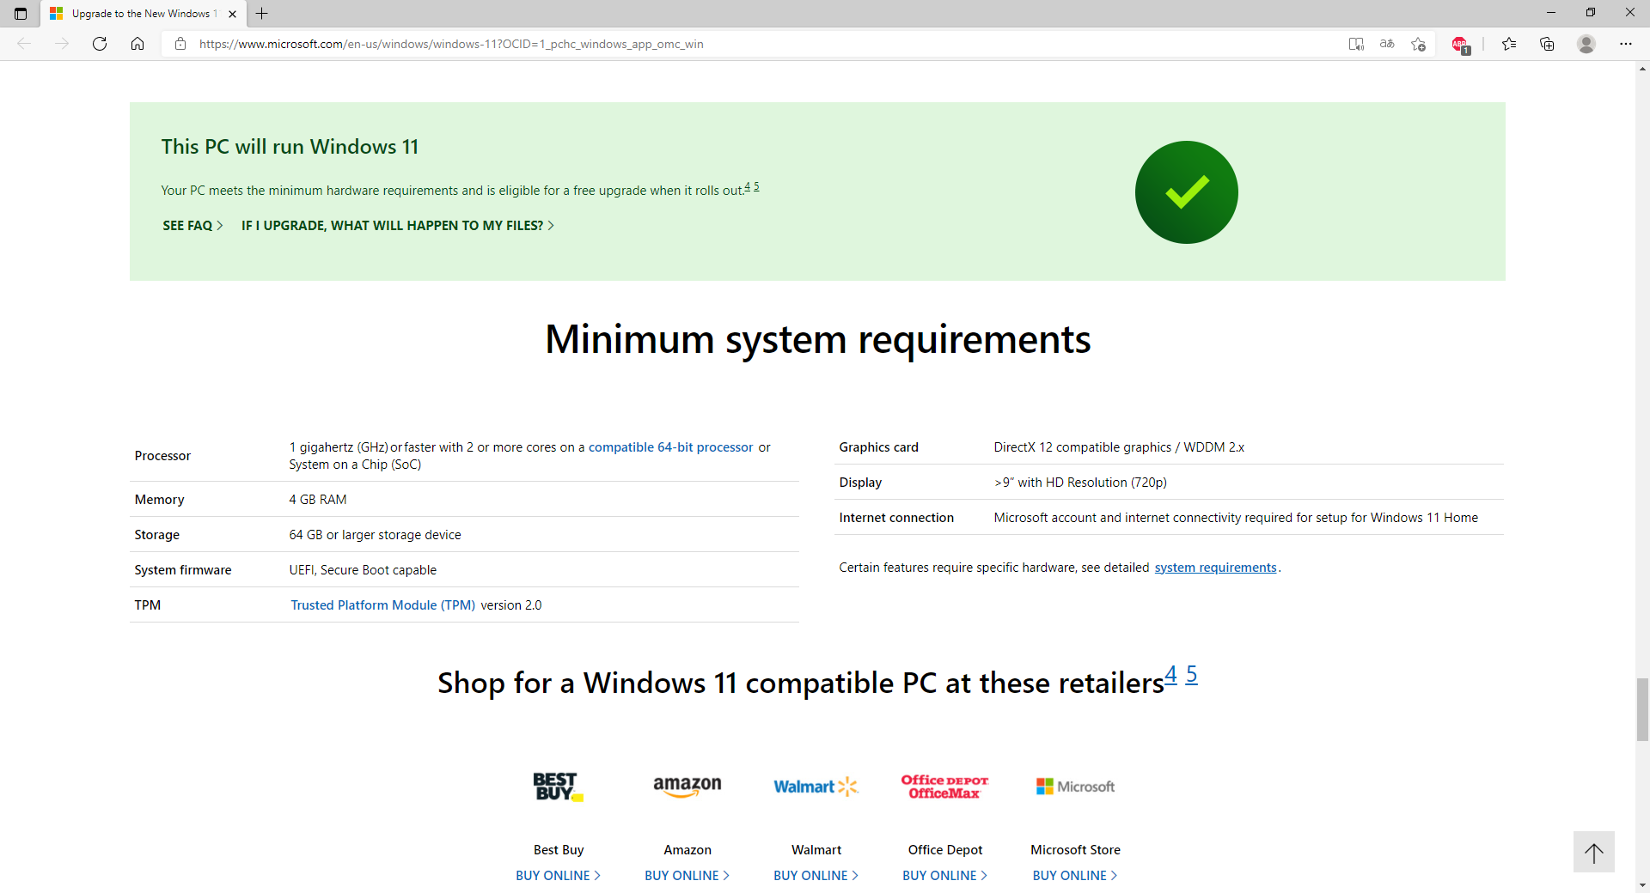This screenshot has width=1650, height=893.
Task: Click the browser Forward arrow
Action: coord(62,44)
